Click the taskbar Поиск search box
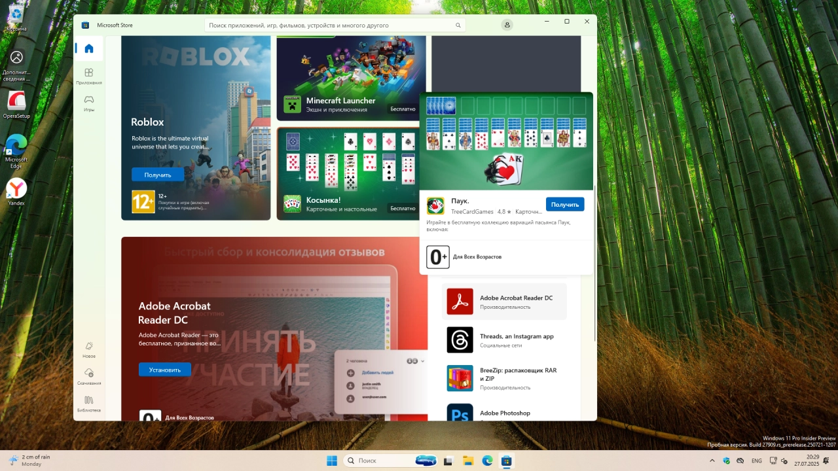 pos(392,461)
